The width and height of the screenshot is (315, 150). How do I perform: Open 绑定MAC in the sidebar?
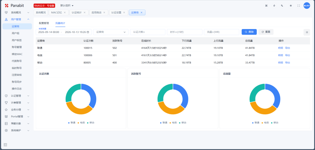[17, 54]
